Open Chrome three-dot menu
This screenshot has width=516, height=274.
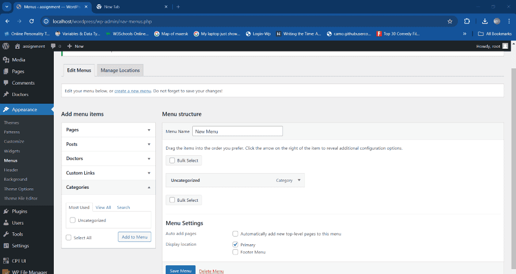(x=509, y=21)
